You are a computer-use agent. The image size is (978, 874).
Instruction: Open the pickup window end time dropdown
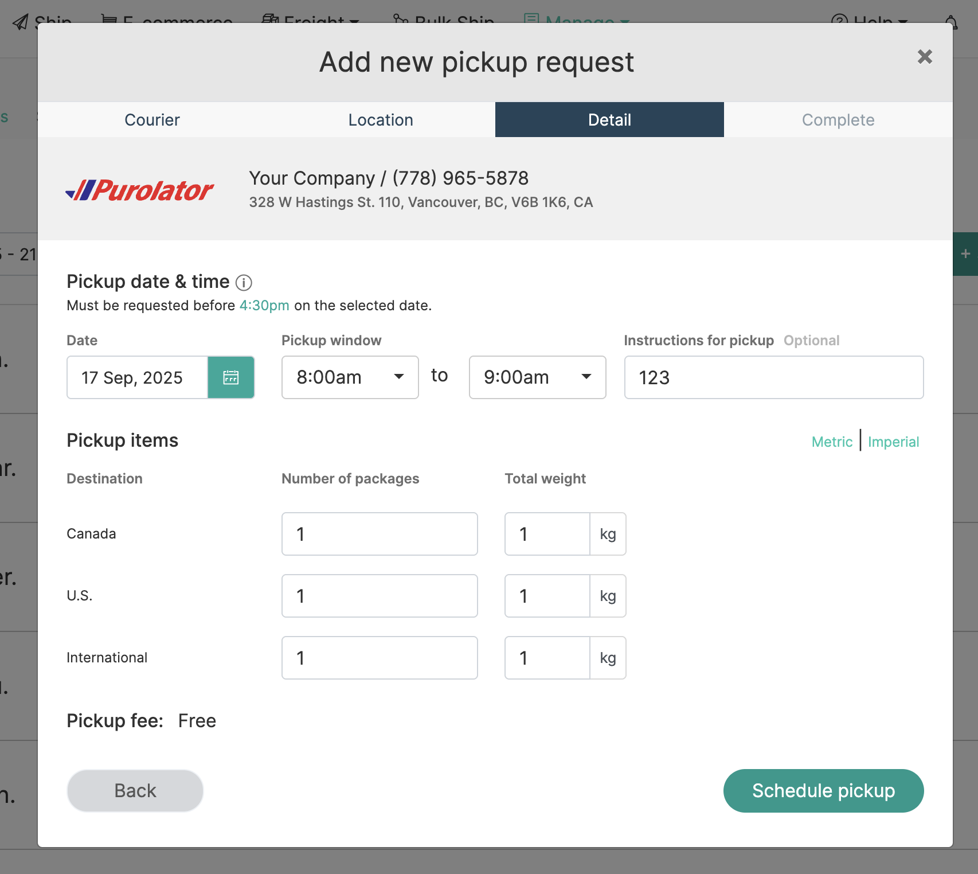[x=537, y=377]
